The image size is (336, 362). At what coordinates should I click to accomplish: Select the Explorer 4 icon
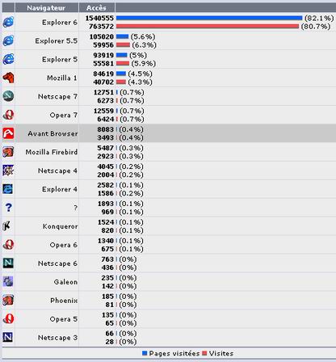(8, 189)
